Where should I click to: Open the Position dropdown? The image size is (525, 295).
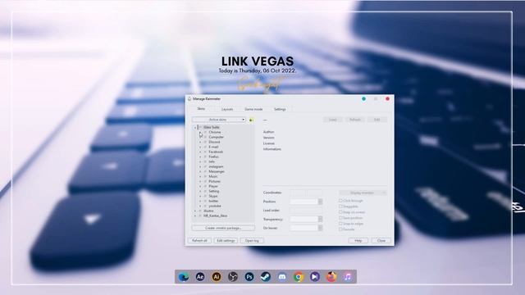[306, 202]
